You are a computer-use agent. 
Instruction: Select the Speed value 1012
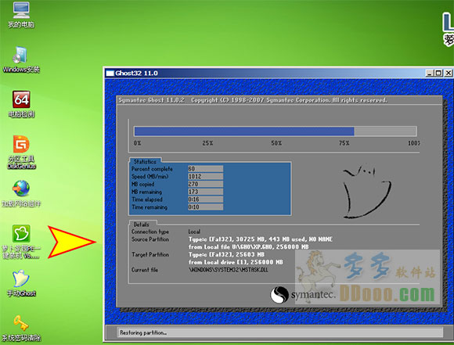(205, 177)
